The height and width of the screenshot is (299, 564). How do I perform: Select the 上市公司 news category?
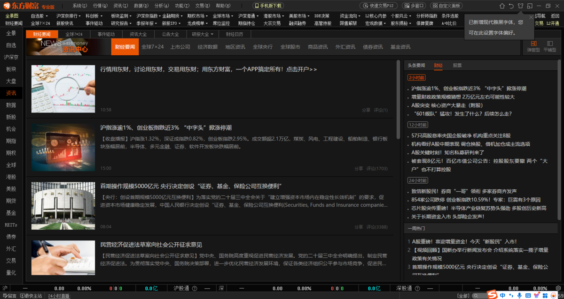(x=180, y=47)
